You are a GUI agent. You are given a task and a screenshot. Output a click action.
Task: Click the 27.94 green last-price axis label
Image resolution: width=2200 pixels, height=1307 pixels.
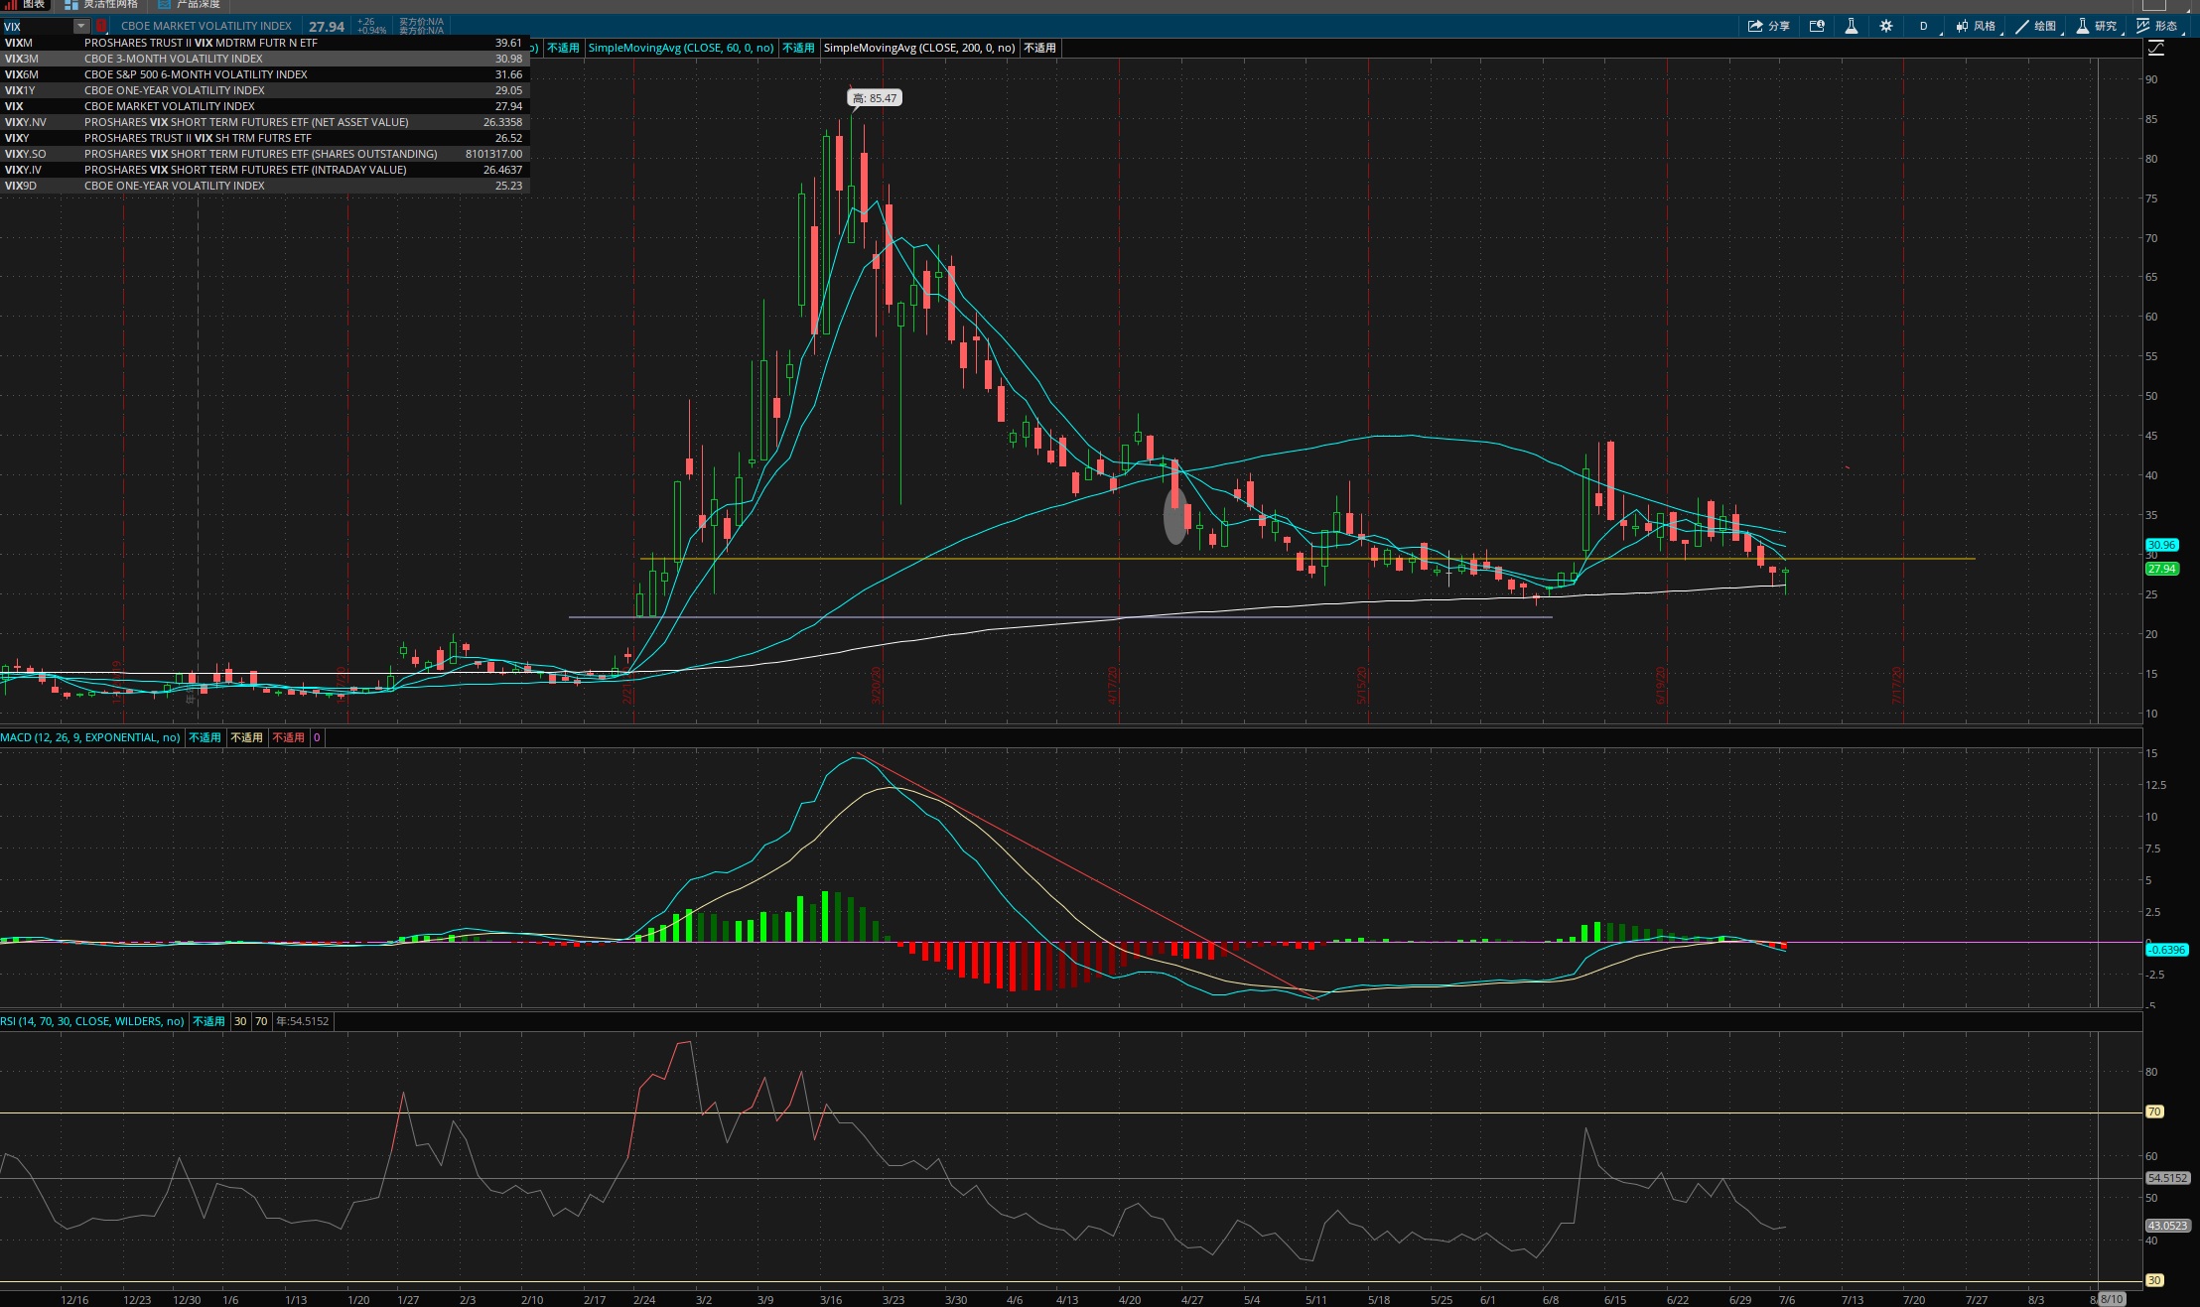tap(2161, 569)
